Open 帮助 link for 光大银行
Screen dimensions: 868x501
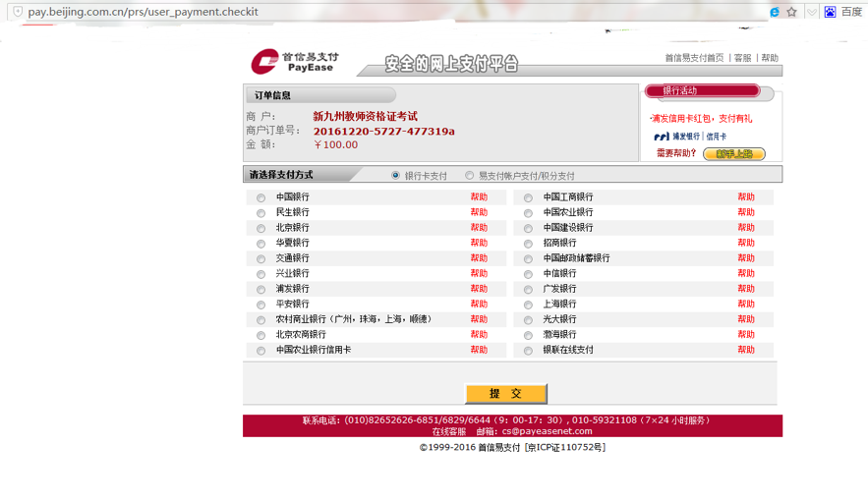click(x=746, y=319)
